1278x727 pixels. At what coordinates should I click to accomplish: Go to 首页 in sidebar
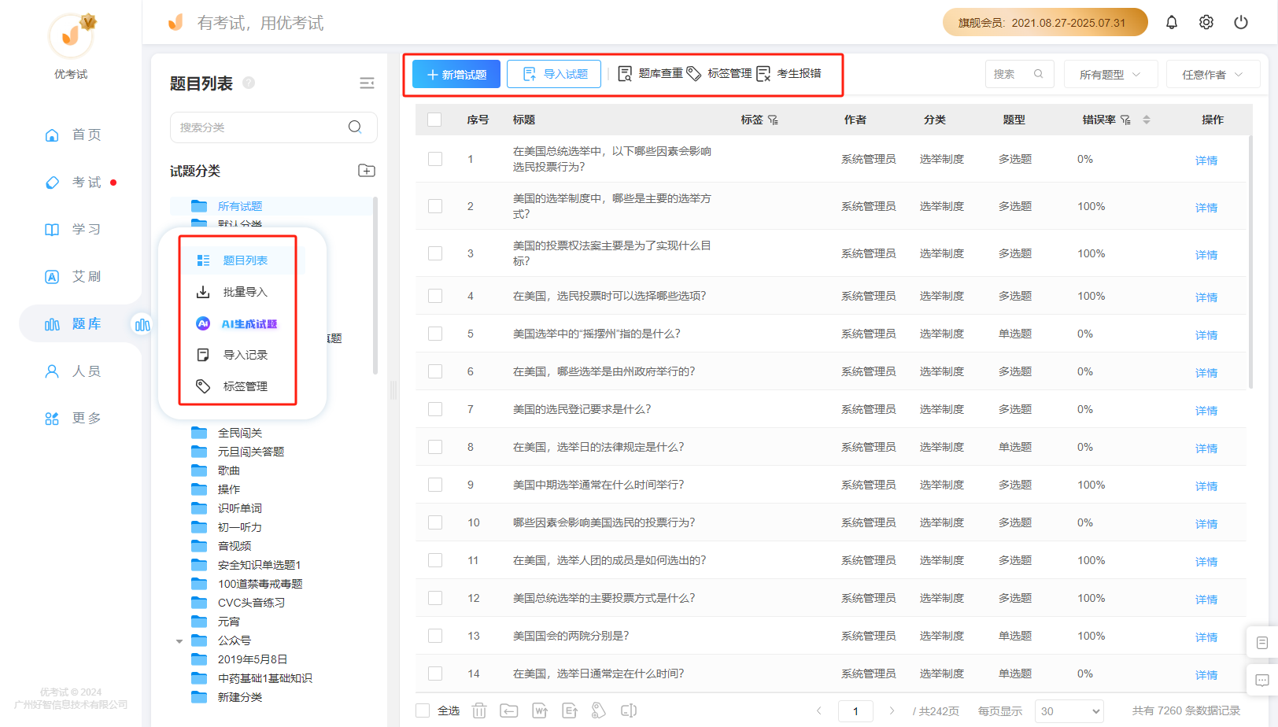[73, 135]
